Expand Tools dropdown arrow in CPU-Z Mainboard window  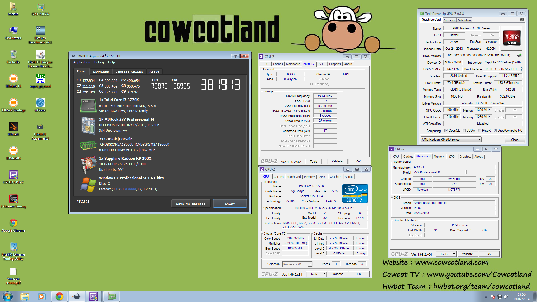pyautogui.click(x=454, y=254)
